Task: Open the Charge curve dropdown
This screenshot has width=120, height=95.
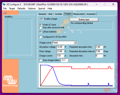Action: click(x=75, y=43)
